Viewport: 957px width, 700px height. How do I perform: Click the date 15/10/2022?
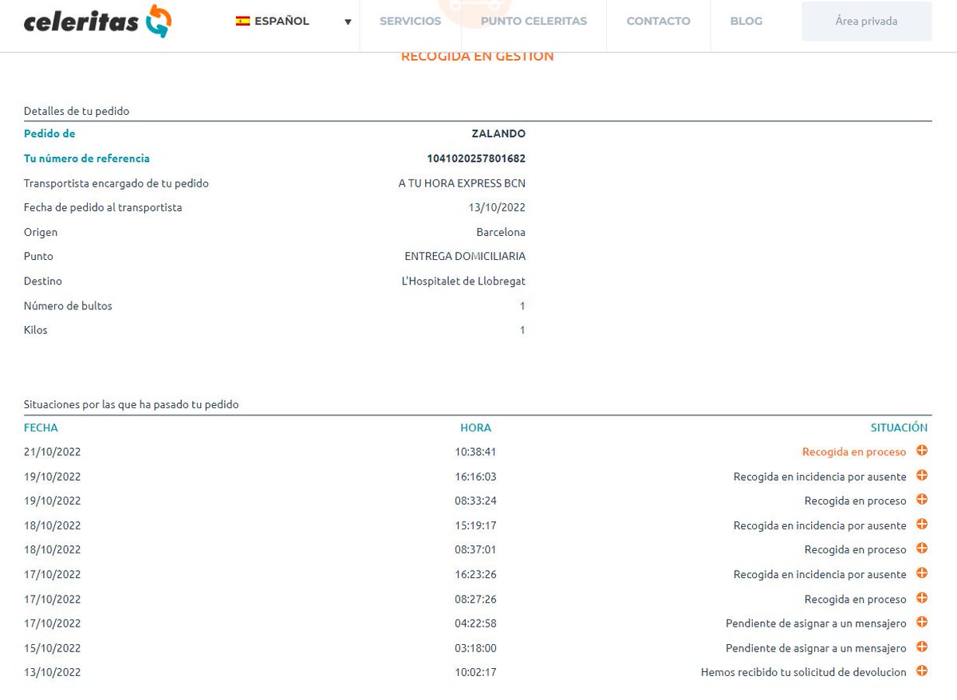click(53, 648)
